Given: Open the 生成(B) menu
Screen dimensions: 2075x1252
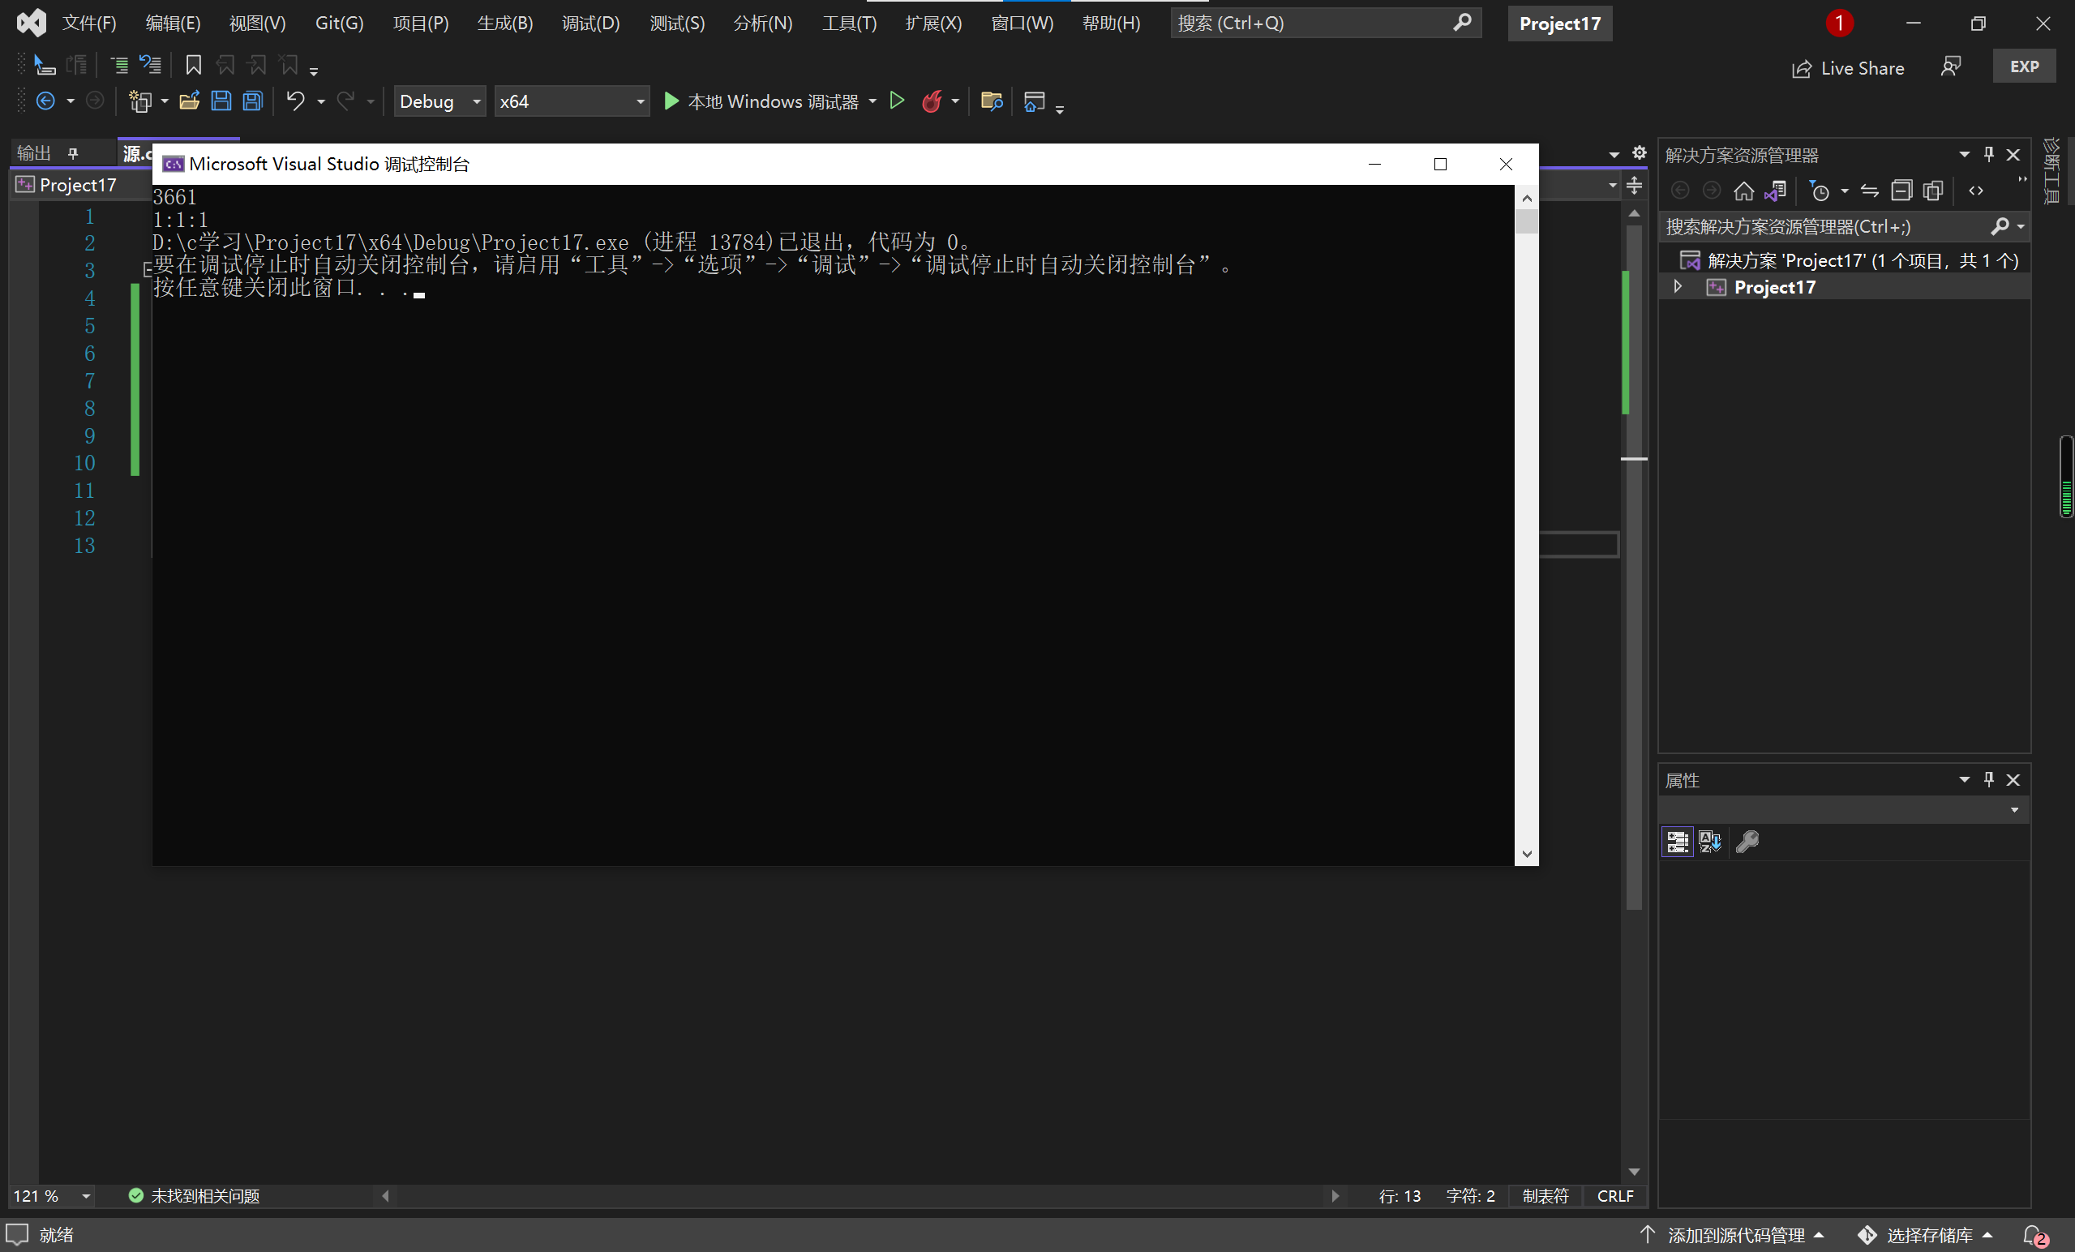Looking at the screenshot, I should 504,23.
